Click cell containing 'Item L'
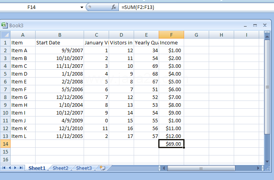Image resolution: width=274 pixels, height=180 pixels. click(x=23, y=136)
